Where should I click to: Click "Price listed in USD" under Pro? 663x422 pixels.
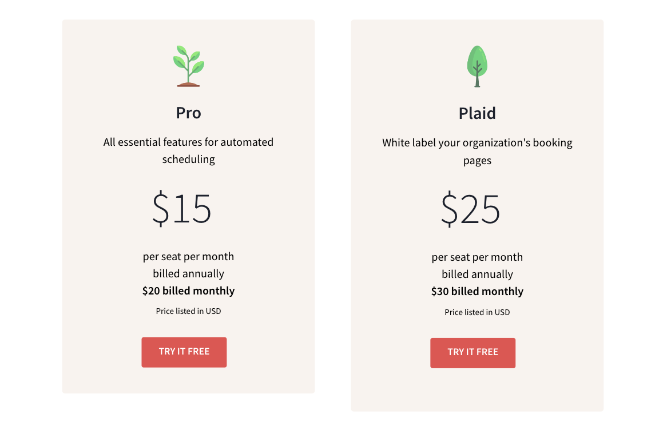(x=189, y=311)
